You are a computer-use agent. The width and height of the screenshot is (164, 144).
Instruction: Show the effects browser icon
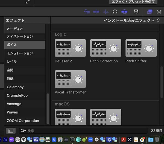150,12
